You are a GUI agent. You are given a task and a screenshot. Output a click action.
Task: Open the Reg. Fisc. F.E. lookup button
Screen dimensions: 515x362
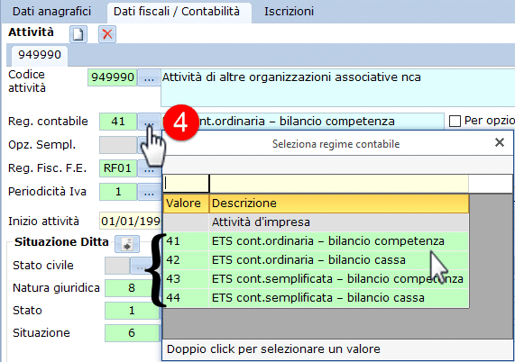point(150,168)
